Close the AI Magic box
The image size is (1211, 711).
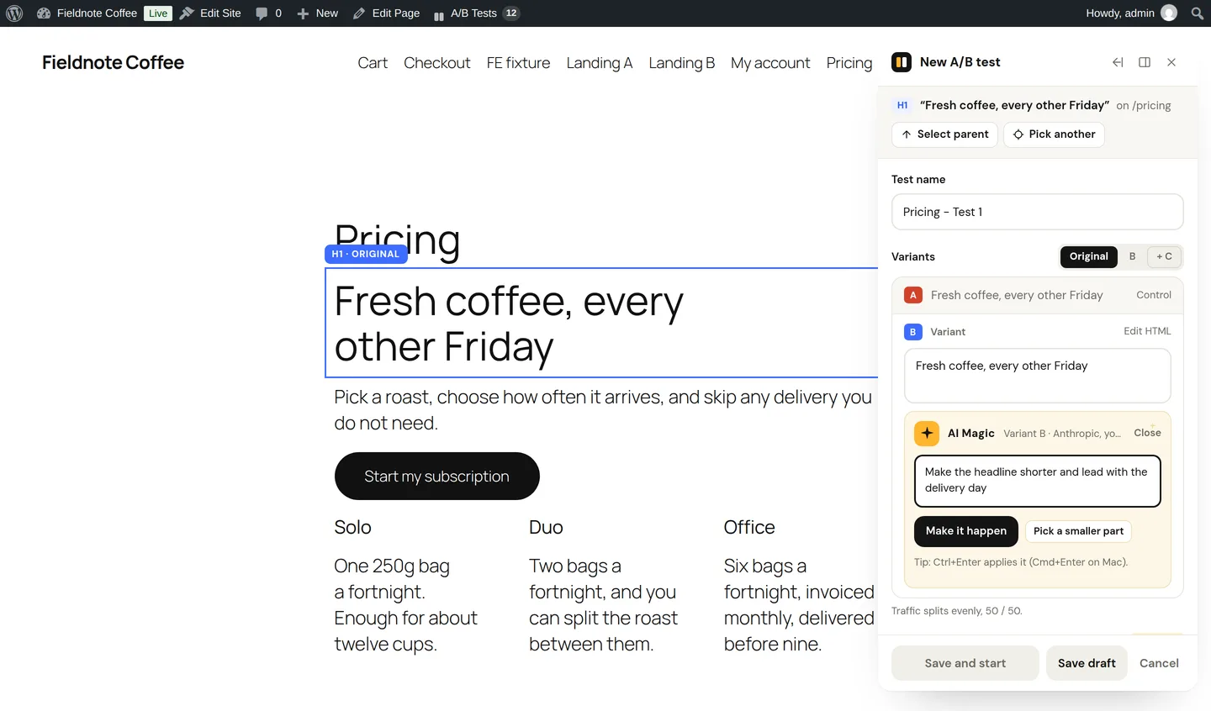point(1147,433)
